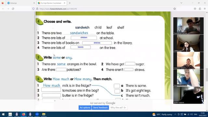Open the extensions puzzle icon

[x=200, y=9]
